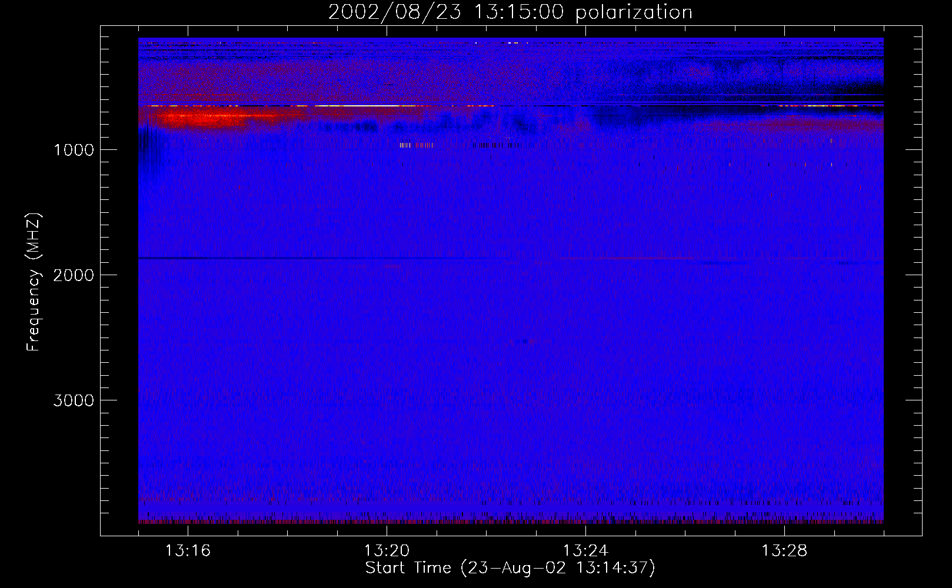Click the "Frequency (MHZ)" axis label
This screenshot has height=588, width=952.
[34, 282]
